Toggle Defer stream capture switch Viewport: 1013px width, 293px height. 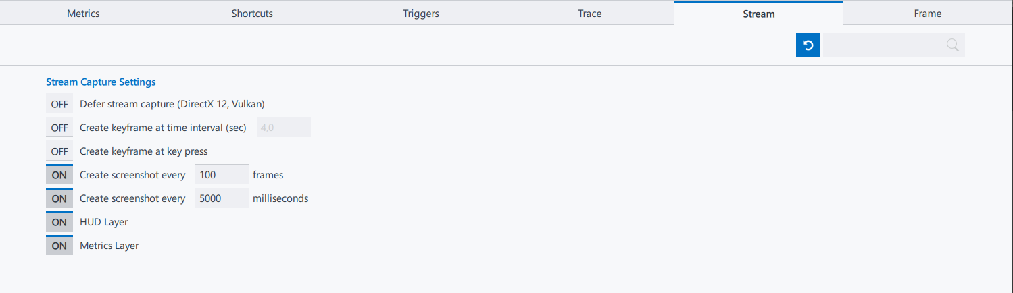pyautogui.click(x=59, y=104)
